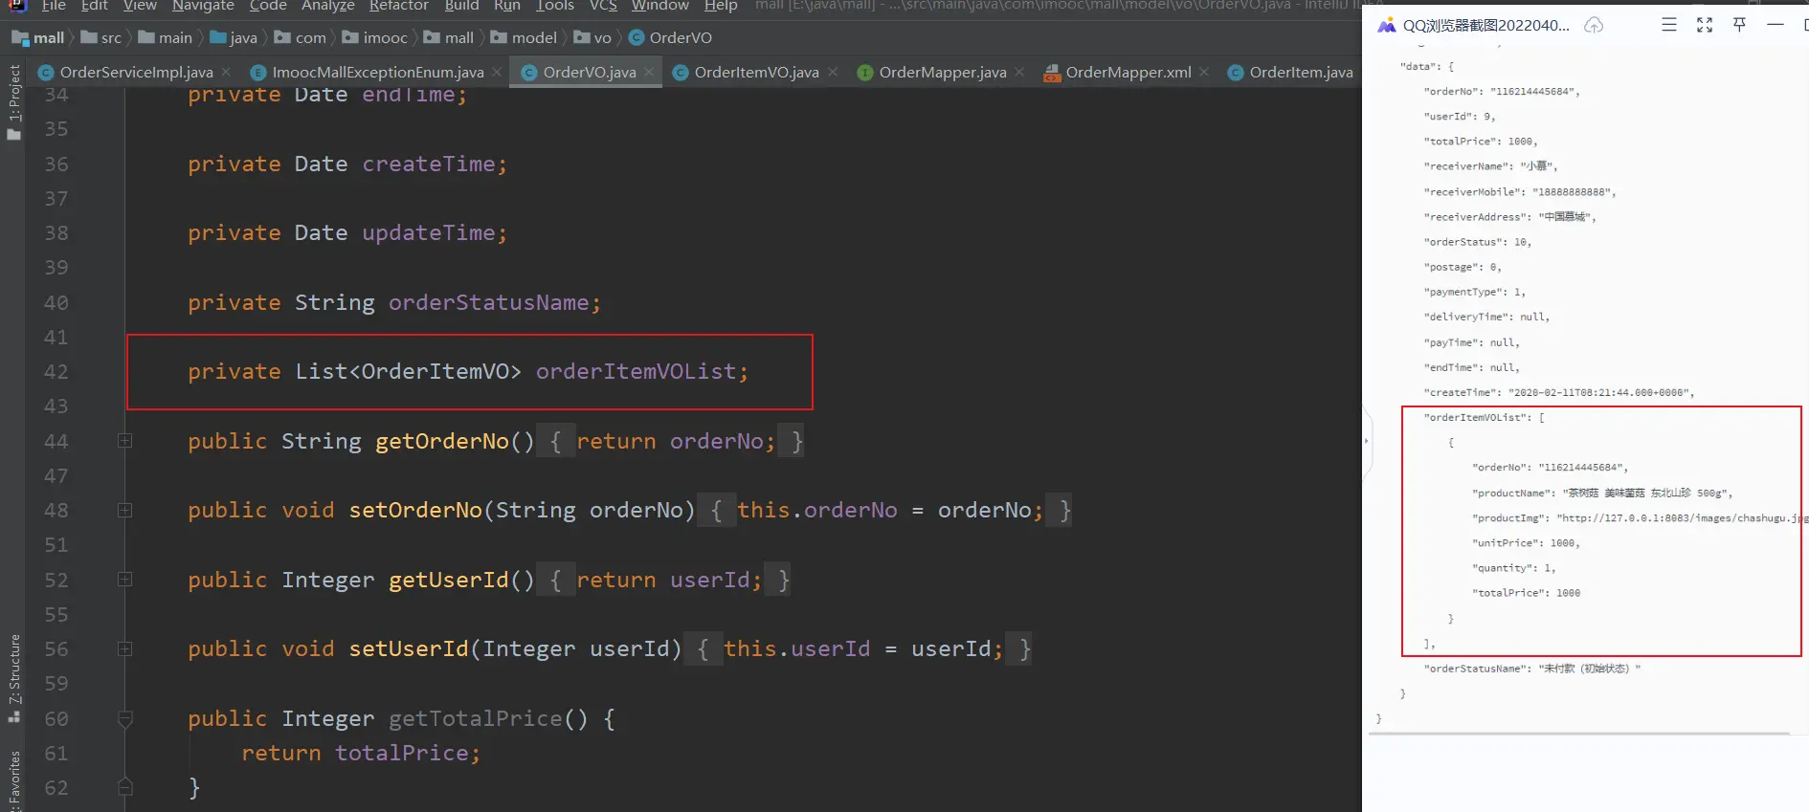Image resolution: width=1809 pixels, height=812 pixels.
Task: Click the OrderVO class icon in breadcrumb
Action: coord(636,38)
